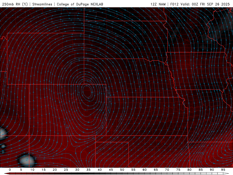Viewport: 233px width, 175px height.
Task: Select the "95" humidity scale label
Action: [x=223, y=170]
